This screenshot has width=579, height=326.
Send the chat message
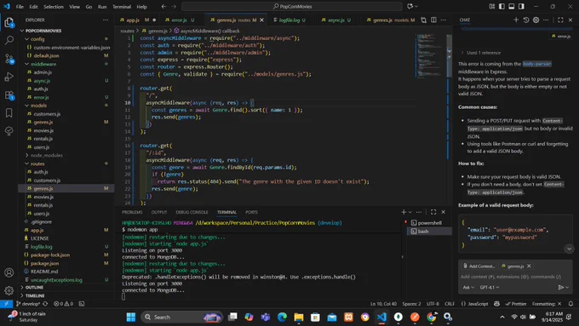click(560, 287)
